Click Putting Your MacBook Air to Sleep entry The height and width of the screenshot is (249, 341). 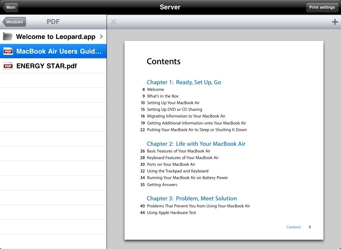[x=196, y=130]
